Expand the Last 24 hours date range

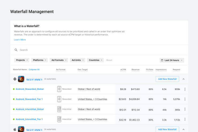point(172,60)
